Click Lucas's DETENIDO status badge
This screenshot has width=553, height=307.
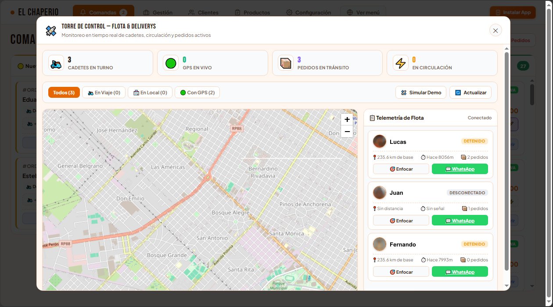474,141
